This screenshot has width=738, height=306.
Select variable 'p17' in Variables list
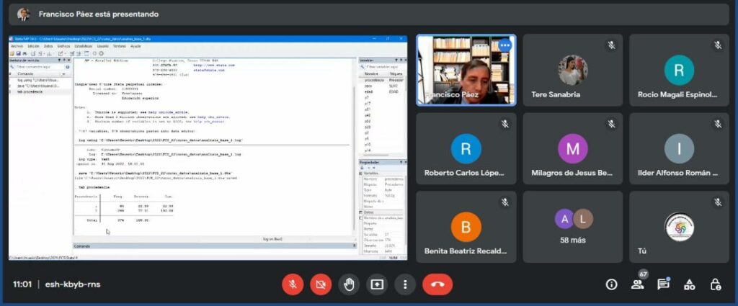point(382,104)
